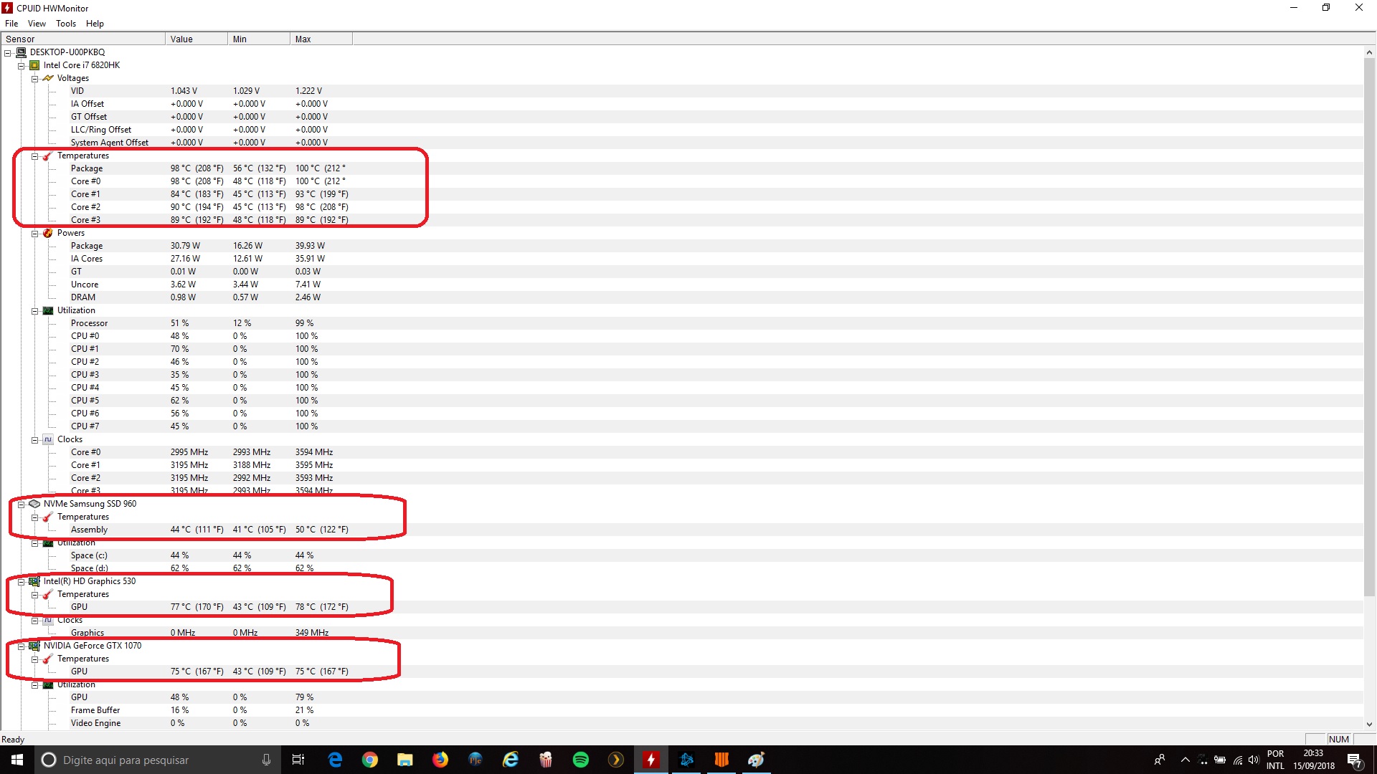Open the Tools menu
Viewport: 1377px width, 774px height.
(x=65, y=24)
